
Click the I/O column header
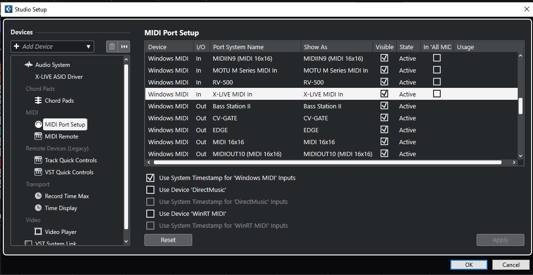pos(202,47)
